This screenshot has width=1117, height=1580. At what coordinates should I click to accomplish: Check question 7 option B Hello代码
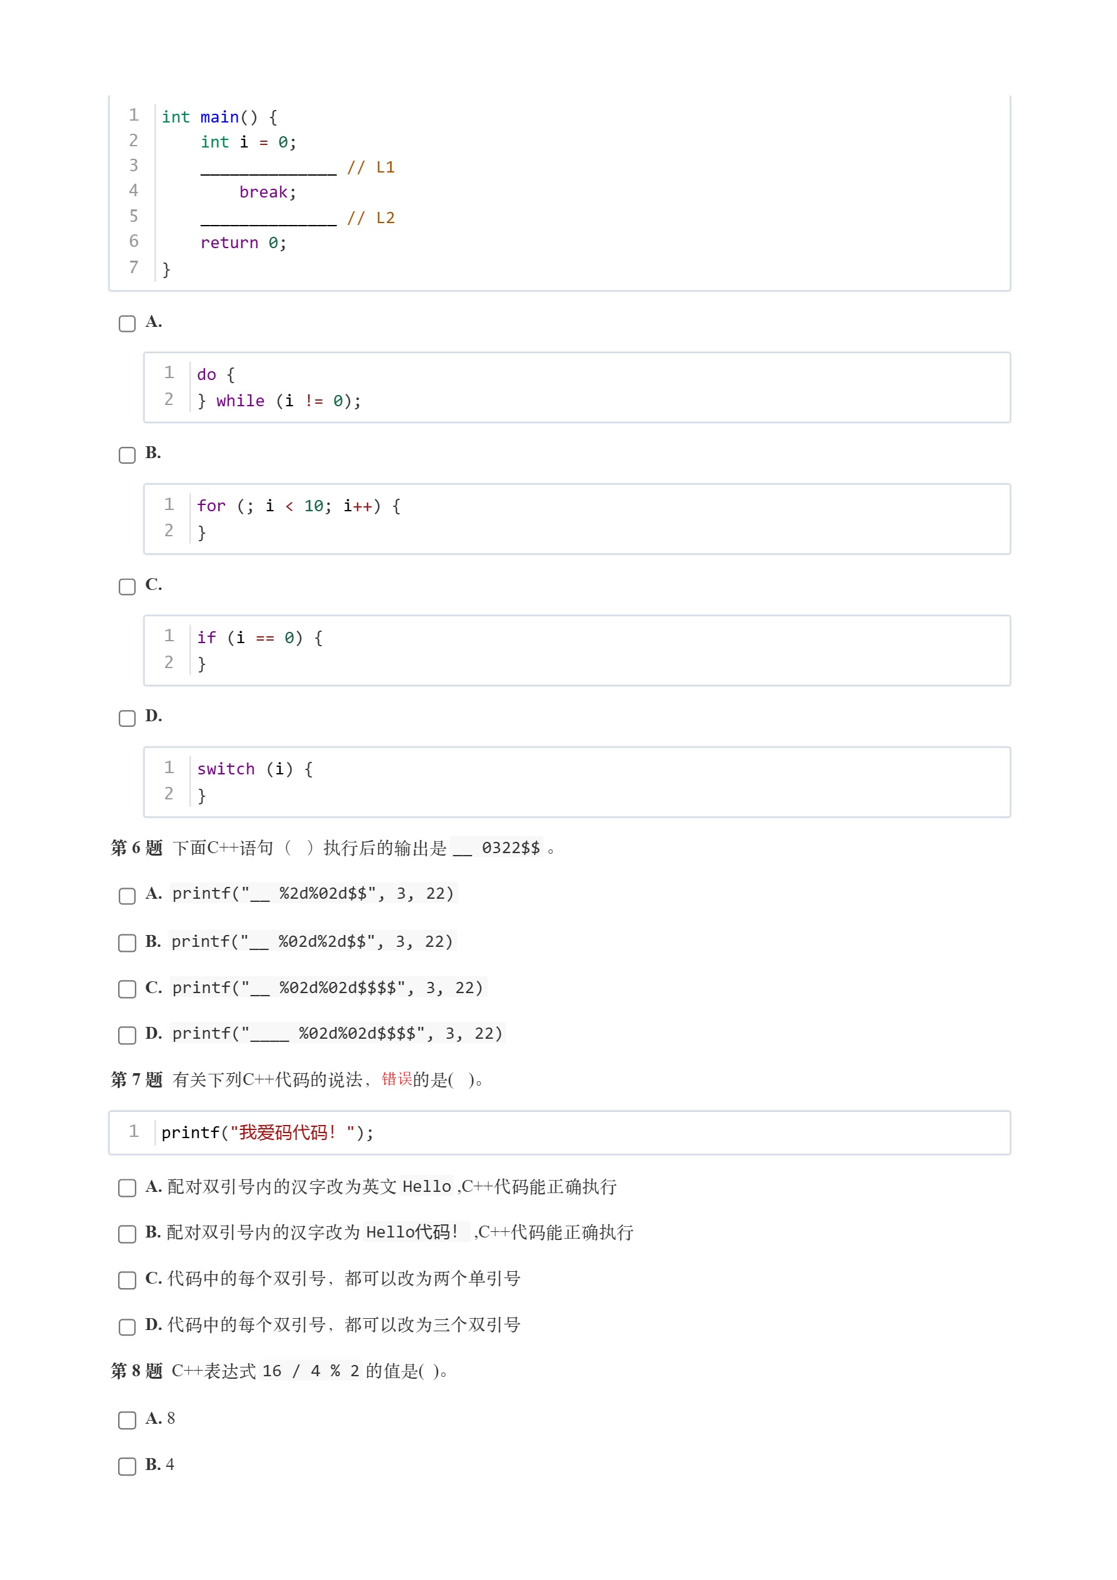click(128, 1234)
